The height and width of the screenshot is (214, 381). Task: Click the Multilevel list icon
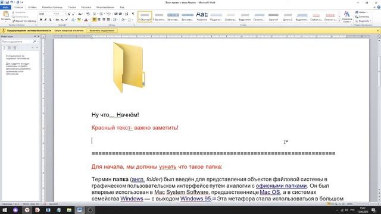click(108, 14)
